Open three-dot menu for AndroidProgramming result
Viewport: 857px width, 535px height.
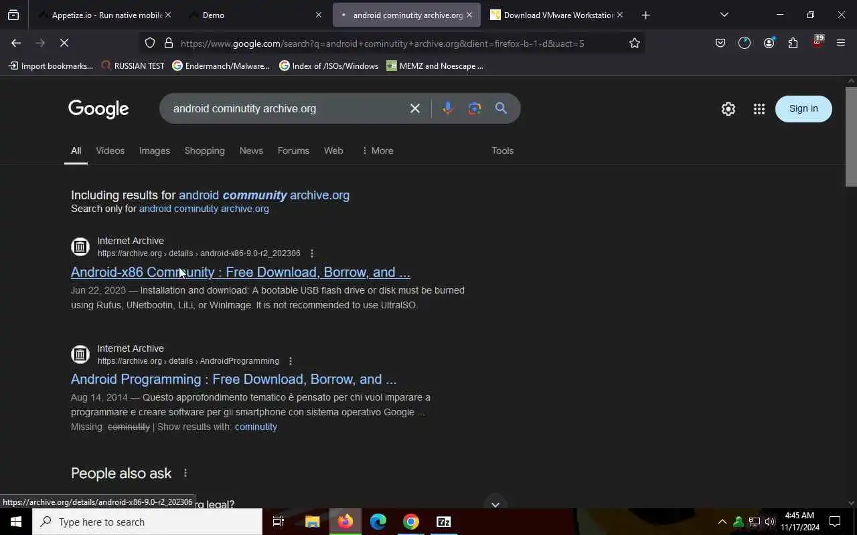coord(291,361)
